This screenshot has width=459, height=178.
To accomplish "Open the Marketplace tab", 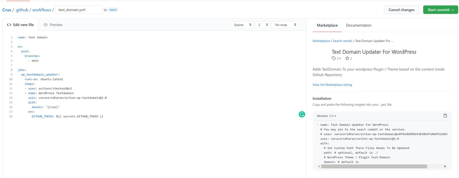I will [327, 25].
